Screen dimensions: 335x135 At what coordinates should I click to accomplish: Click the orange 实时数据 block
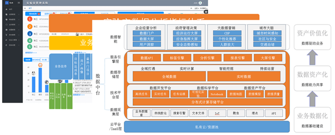click(244, 76)
